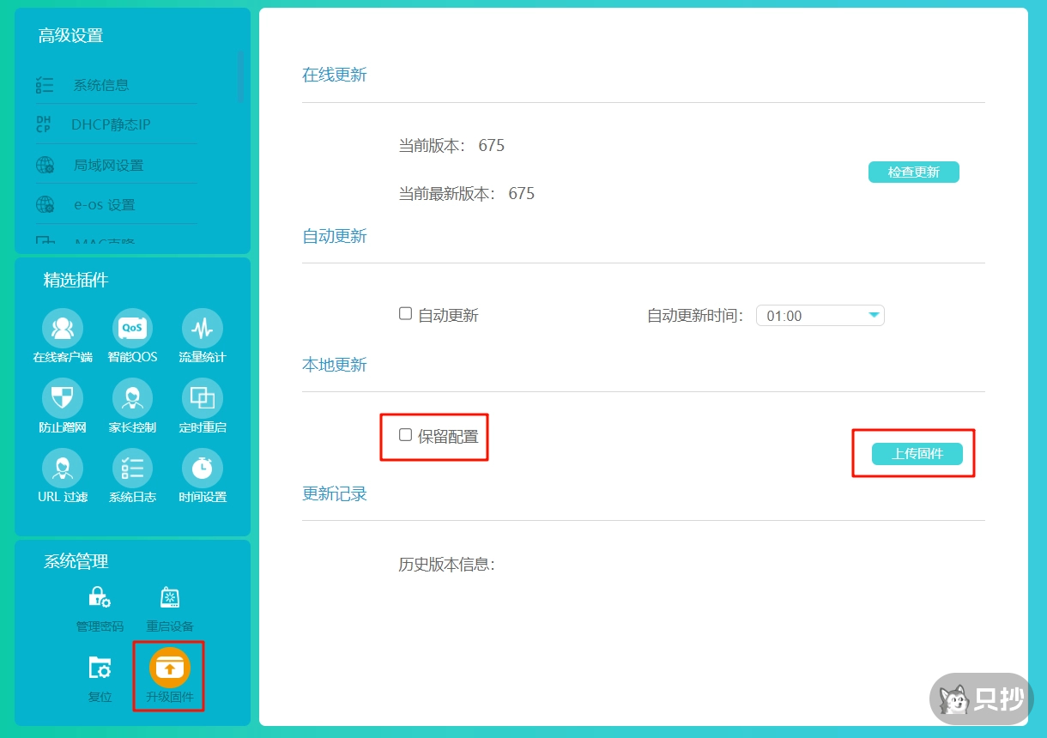Expand the 01:00 update time selector

pos(820,315)
